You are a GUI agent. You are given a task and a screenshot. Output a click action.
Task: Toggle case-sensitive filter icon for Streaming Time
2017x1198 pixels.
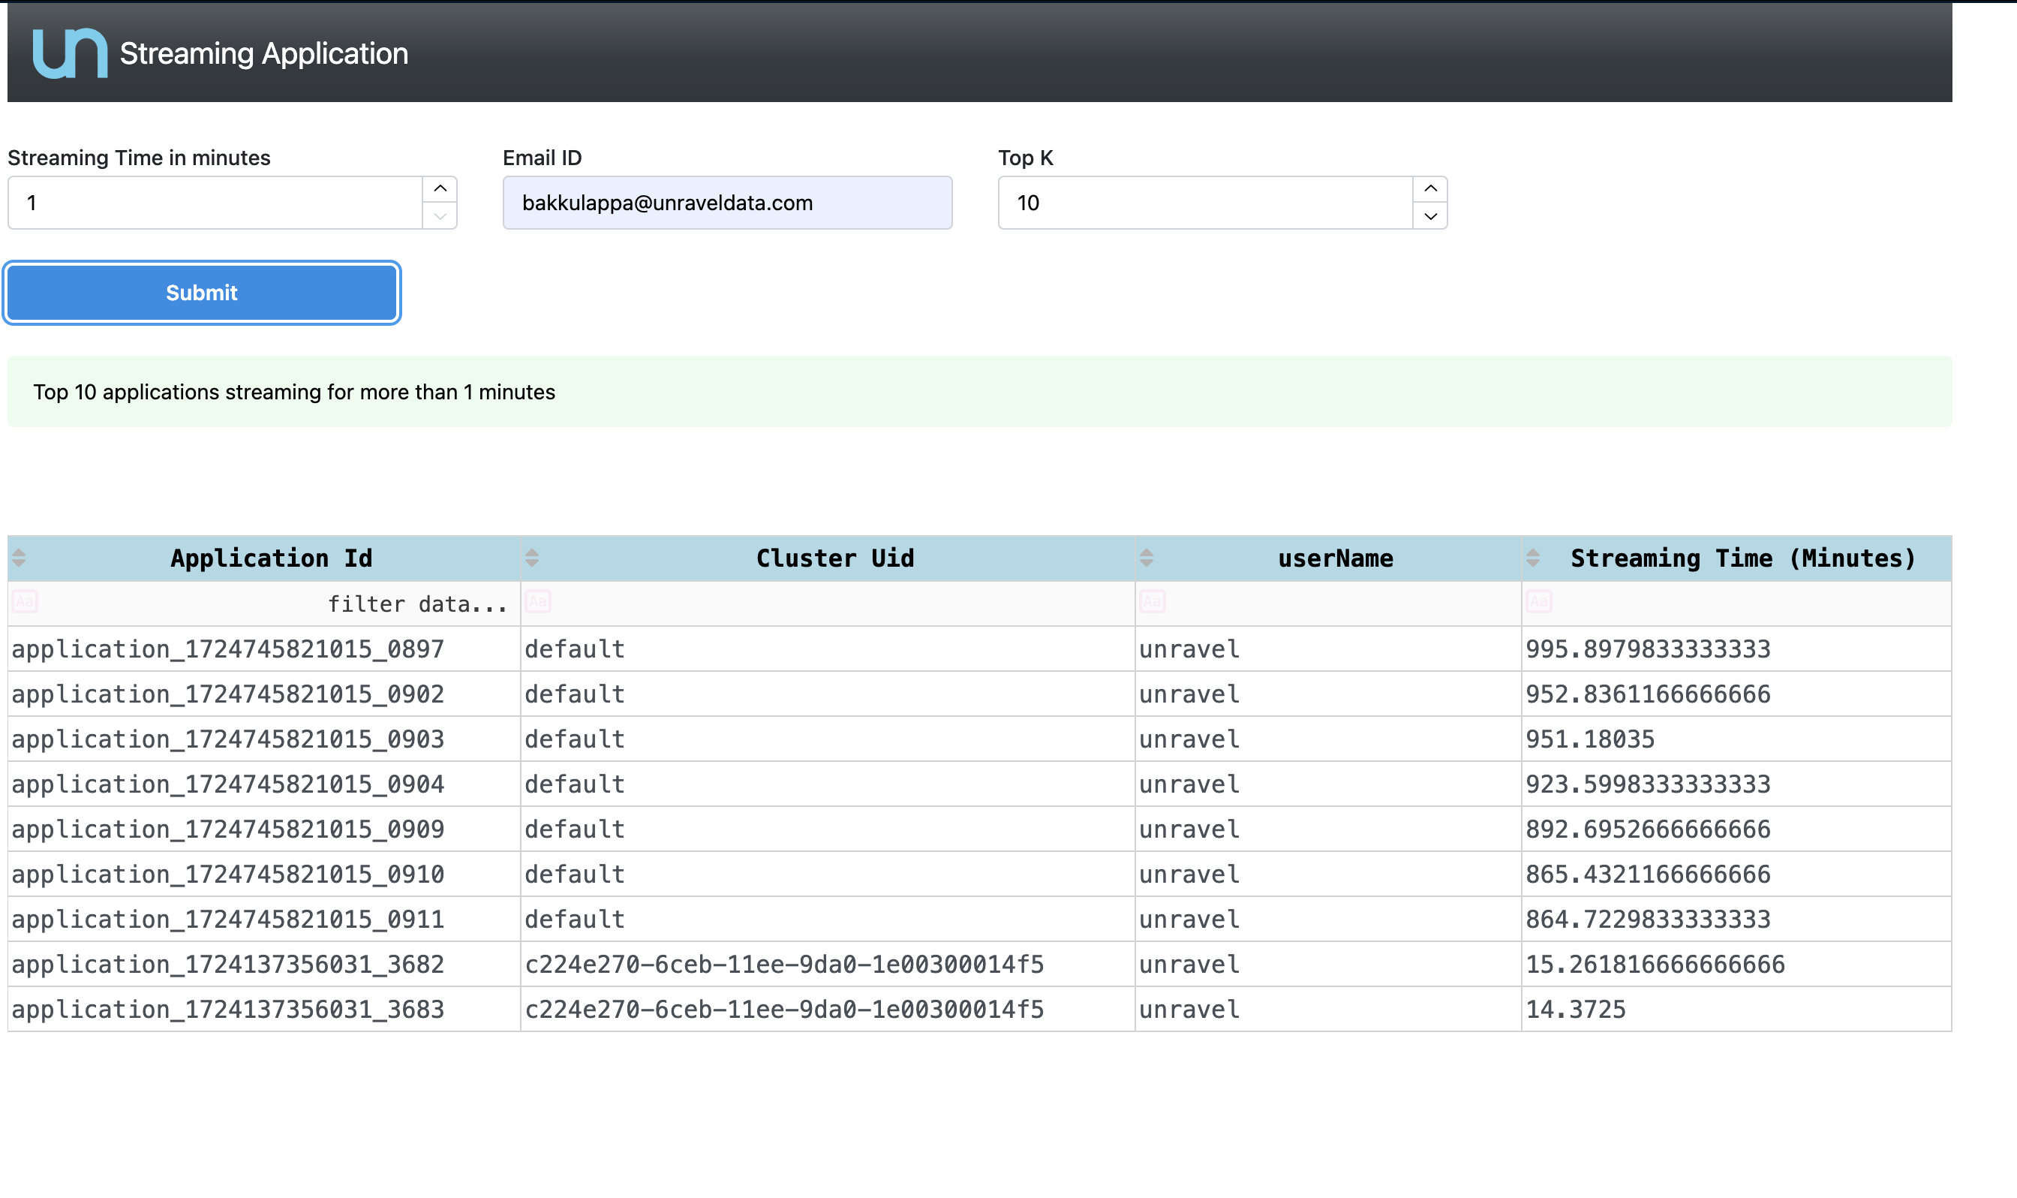[1538, 601]
